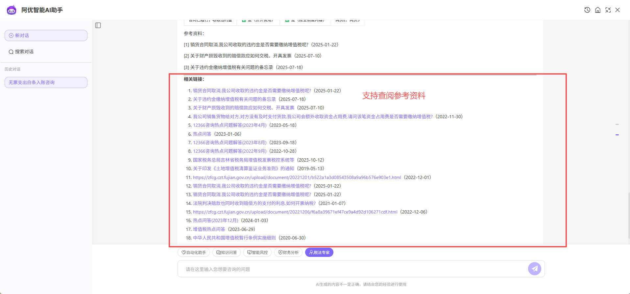
Task: Jump to the gray message marker on right
Action: [617, 124]
